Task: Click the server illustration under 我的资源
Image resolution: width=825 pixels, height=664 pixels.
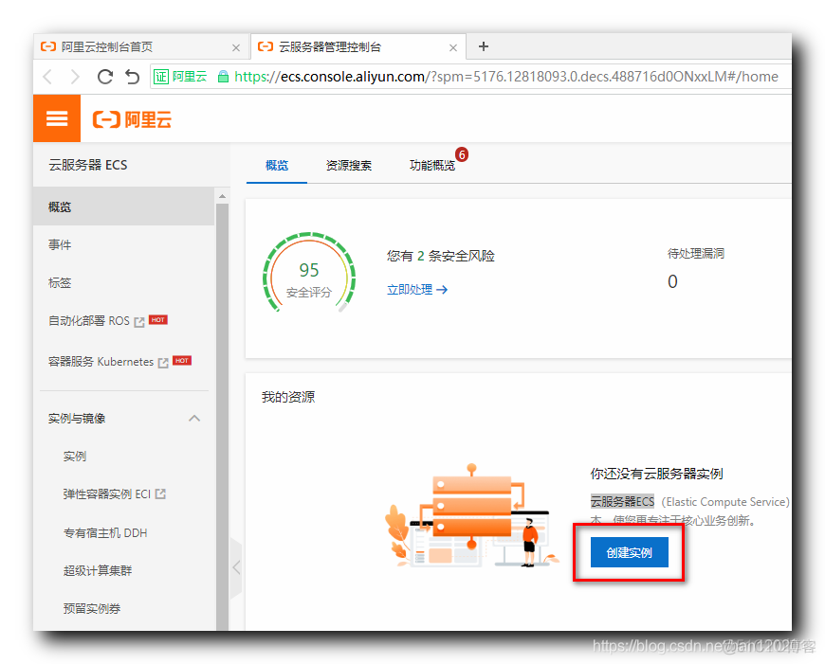Action: 472,515
